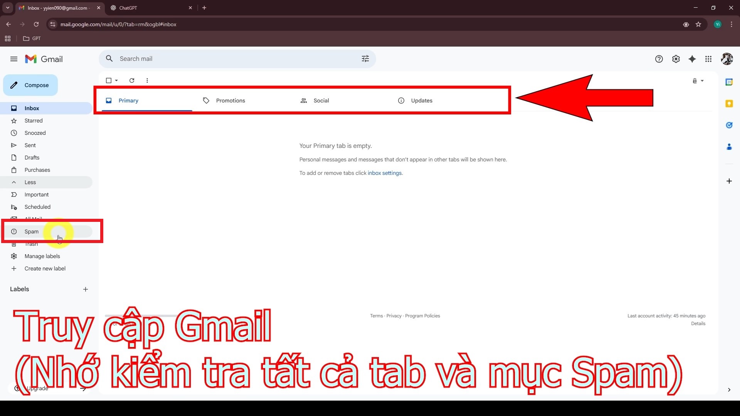Tick the select all messages checkbox
Screen dimensions: 740x416
coord(109,81)
